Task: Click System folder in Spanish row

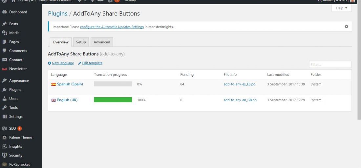Action: pos(316,84)
